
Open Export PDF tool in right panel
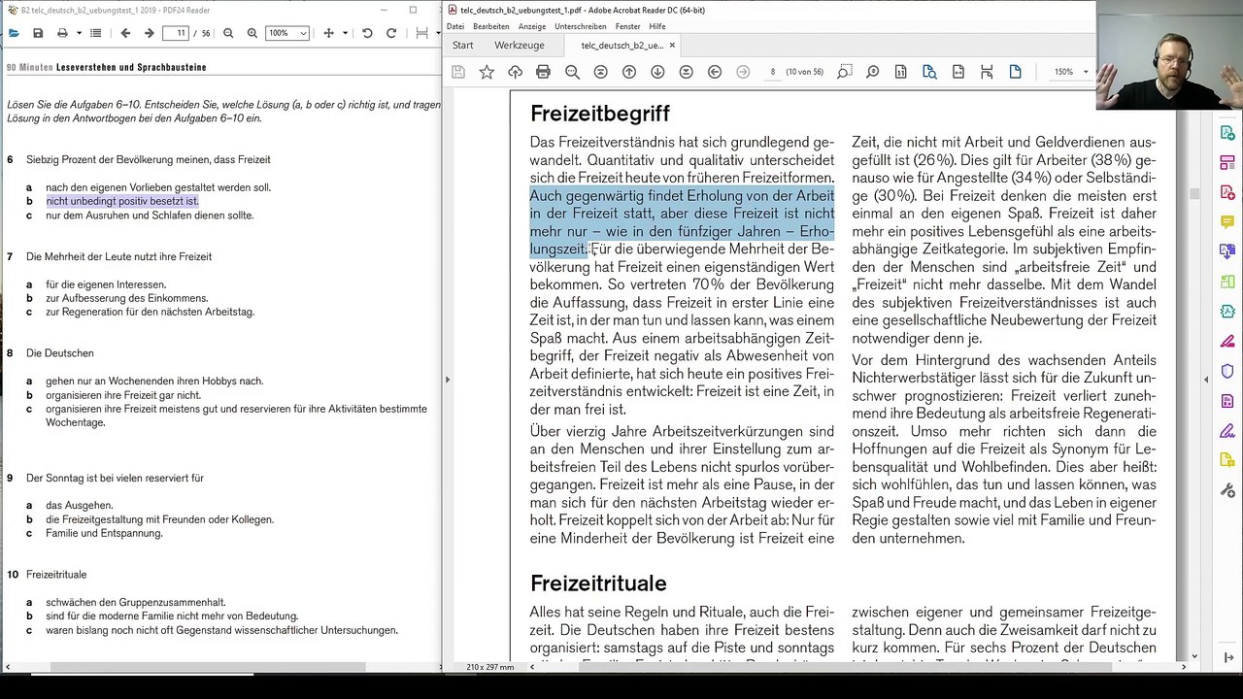coord(1227,133)
